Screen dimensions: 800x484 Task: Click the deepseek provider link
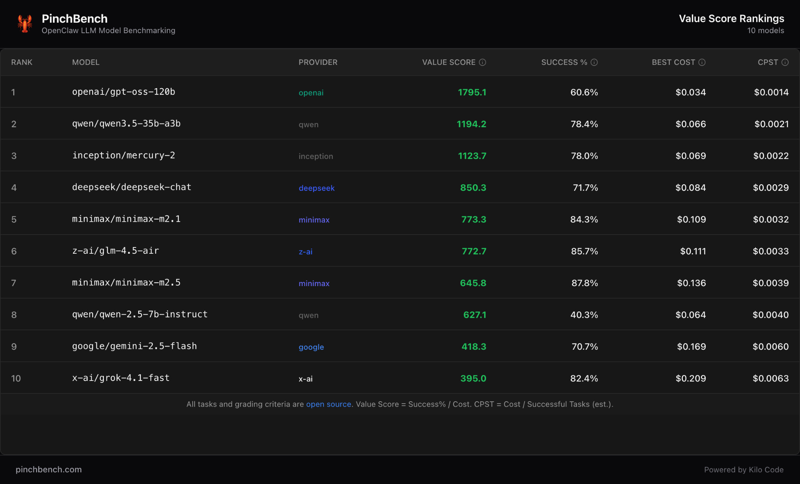coord(316,188)
